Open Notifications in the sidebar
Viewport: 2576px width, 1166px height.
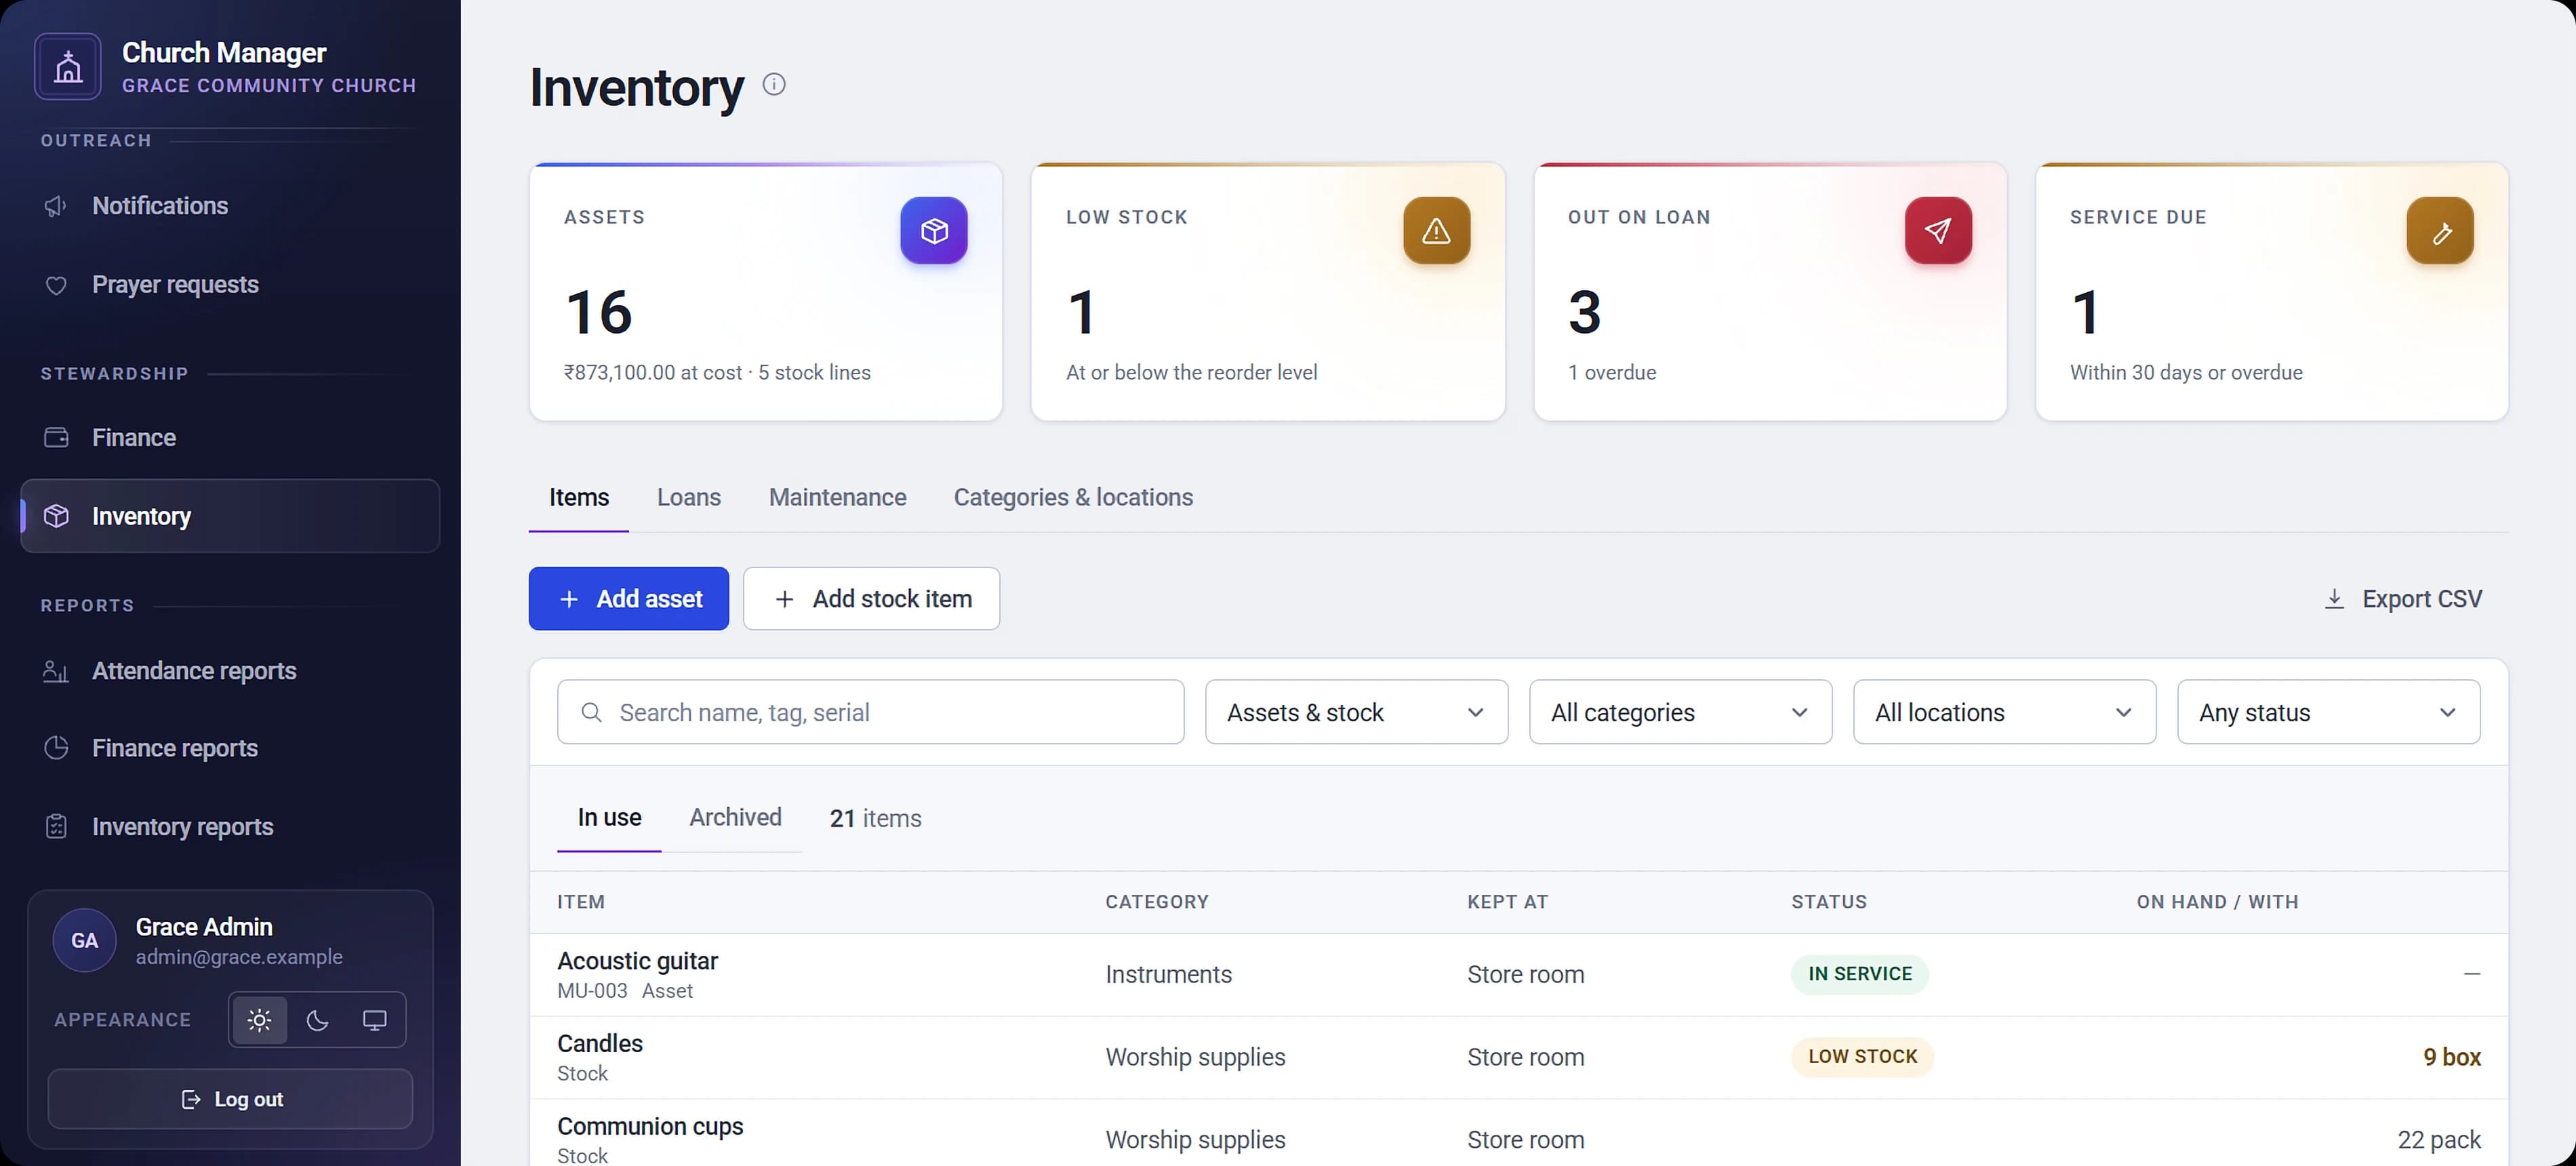[230, 206]
